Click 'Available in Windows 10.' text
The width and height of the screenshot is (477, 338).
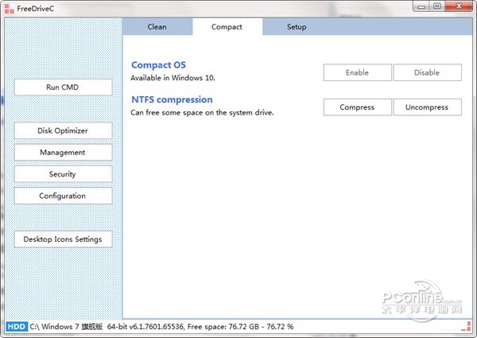173,78
